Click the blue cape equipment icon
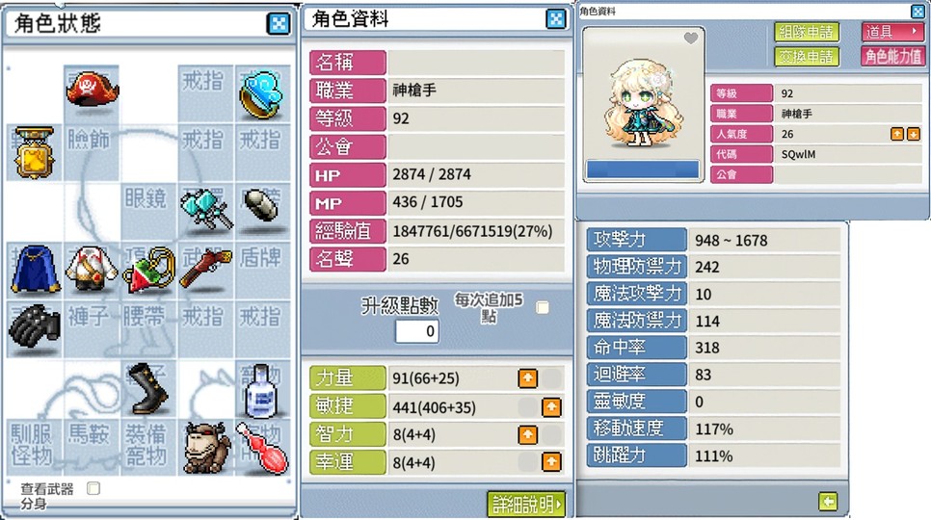 coord(35,270)
